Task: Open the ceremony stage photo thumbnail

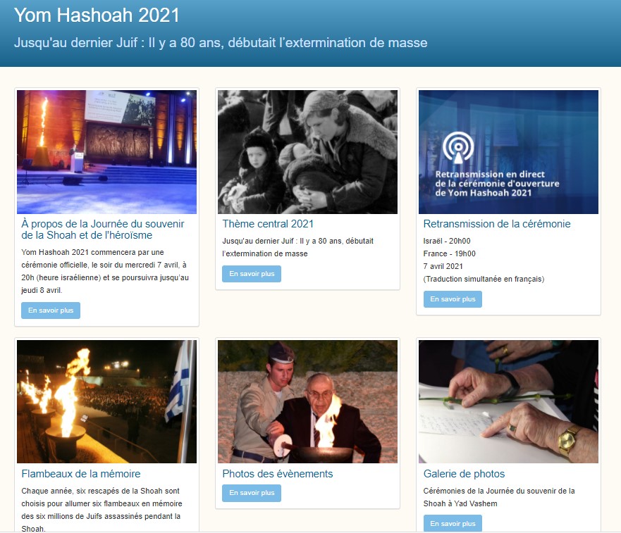Action: point(106,152)
